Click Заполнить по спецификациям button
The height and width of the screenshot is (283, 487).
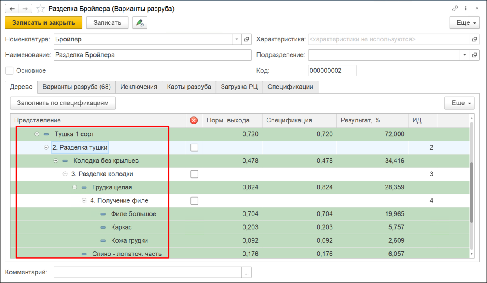click(63, 103)
